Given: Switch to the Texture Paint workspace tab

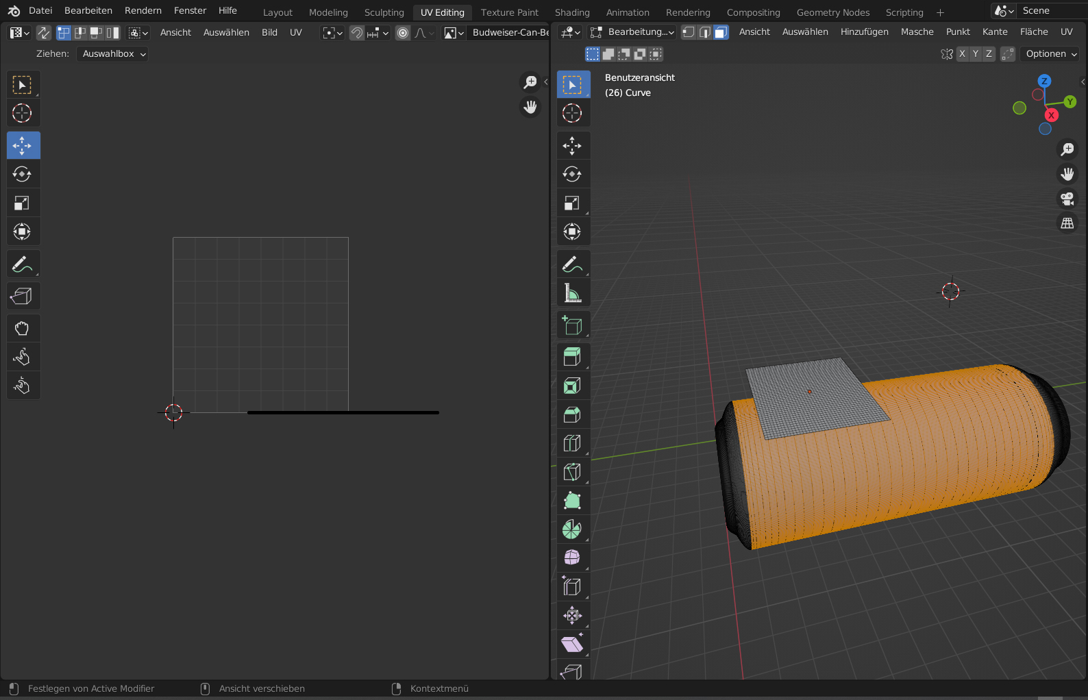Looking at the screenshot, I should click(509, 12).
